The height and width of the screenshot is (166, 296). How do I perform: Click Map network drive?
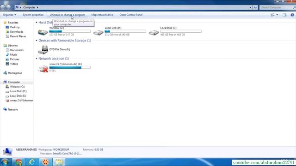coord(102,15)
